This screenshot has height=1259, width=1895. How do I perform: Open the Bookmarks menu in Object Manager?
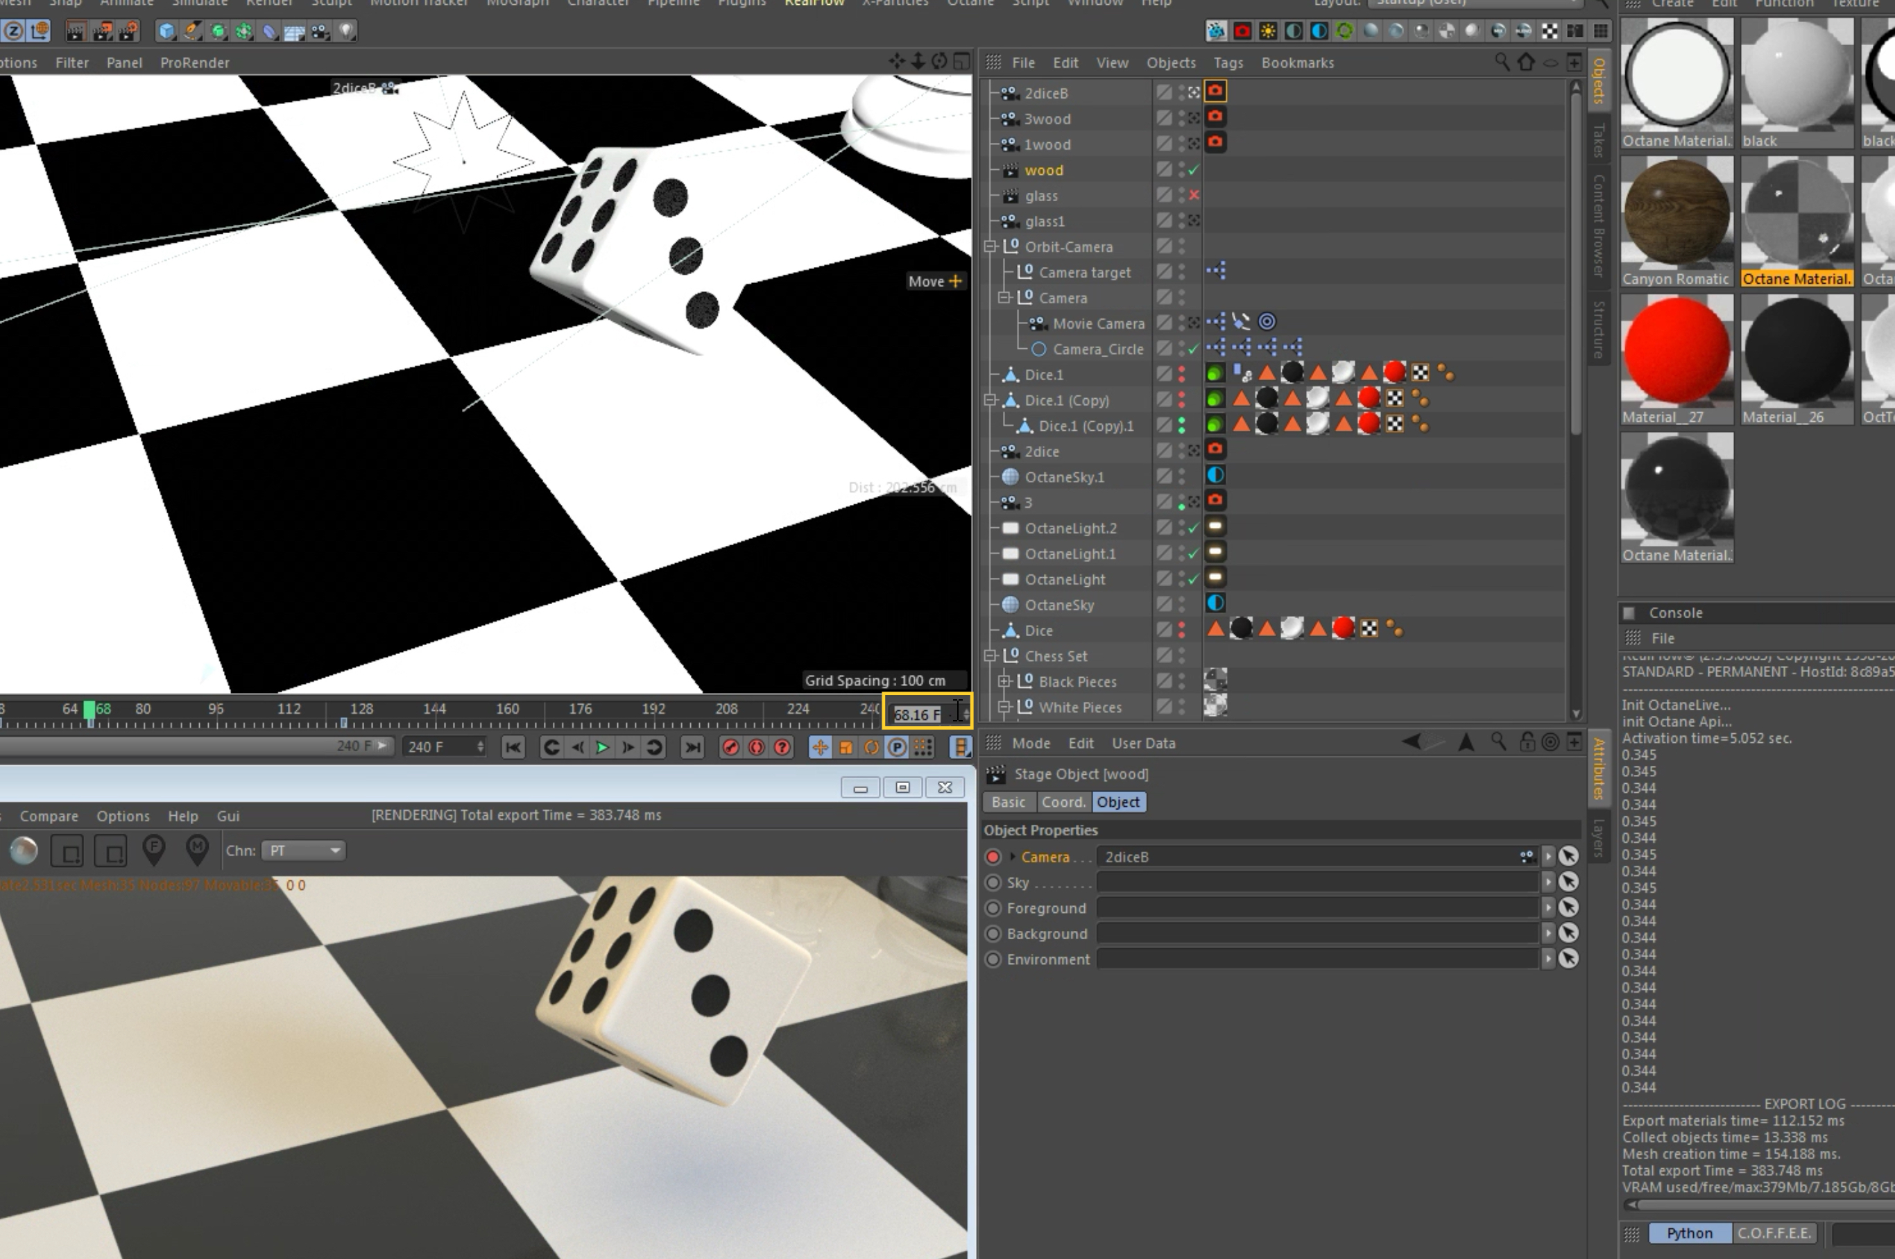point(1297,62)
